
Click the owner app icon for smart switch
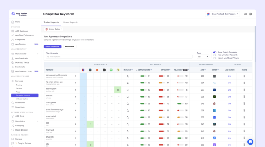(214, 117)
